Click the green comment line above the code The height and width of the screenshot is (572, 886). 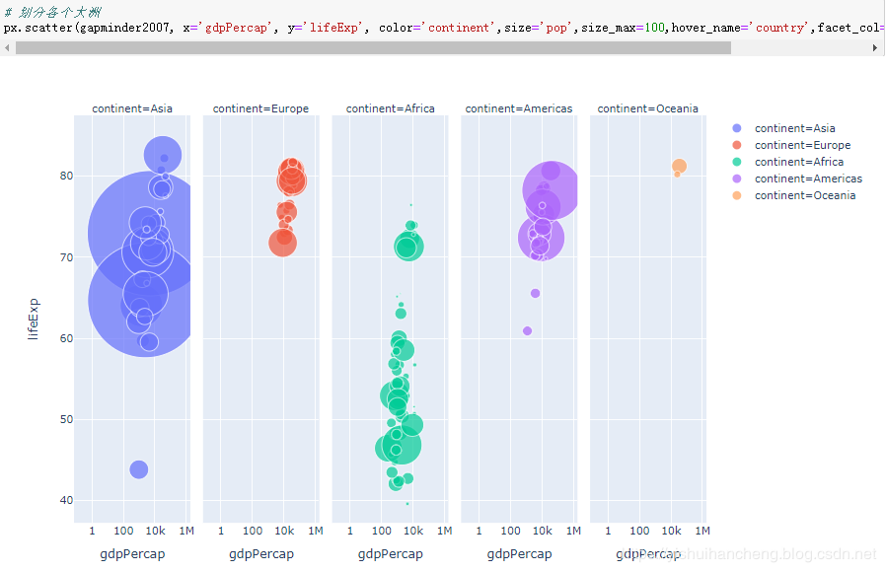[x=52, y=11]
